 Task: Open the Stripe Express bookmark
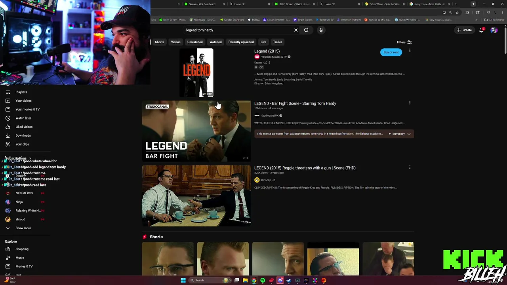click(303, 20)
